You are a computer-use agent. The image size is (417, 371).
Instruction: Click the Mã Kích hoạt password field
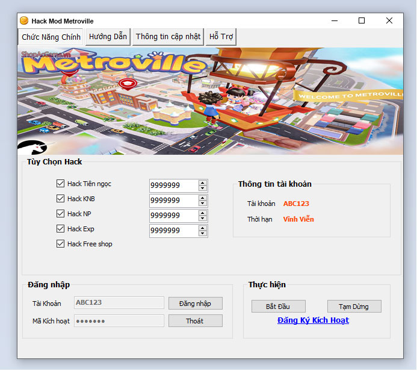(119, 320)
